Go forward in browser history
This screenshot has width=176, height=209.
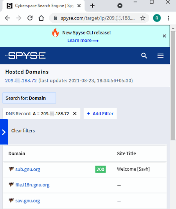point(19,18)
